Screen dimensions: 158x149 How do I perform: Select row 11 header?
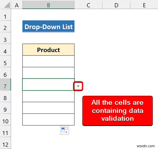(5, 131)
